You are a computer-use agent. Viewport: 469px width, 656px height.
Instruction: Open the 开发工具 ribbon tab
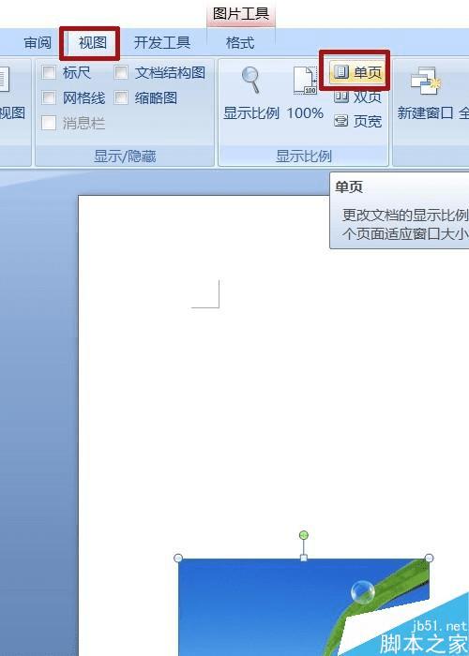[x=162, y=43]
